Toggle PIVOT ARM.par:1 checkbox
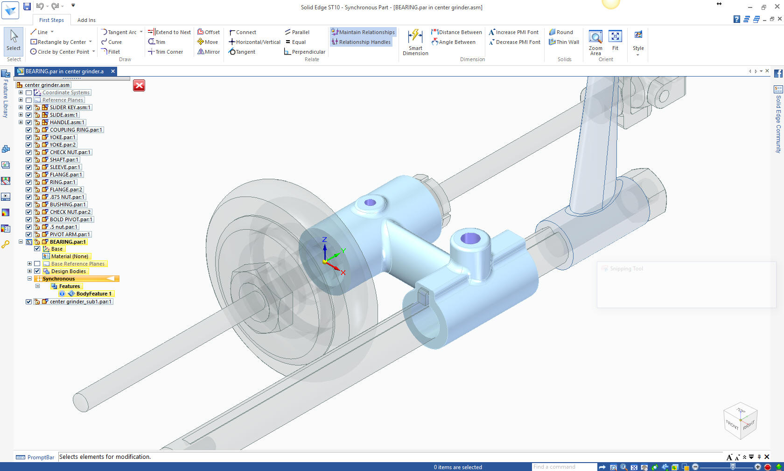 pos(29,234)
